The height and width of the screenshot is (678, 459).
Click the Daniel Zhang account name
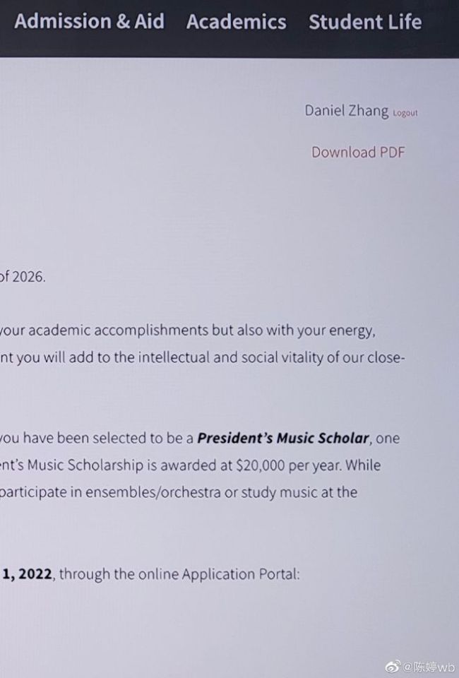pos(347,111)
